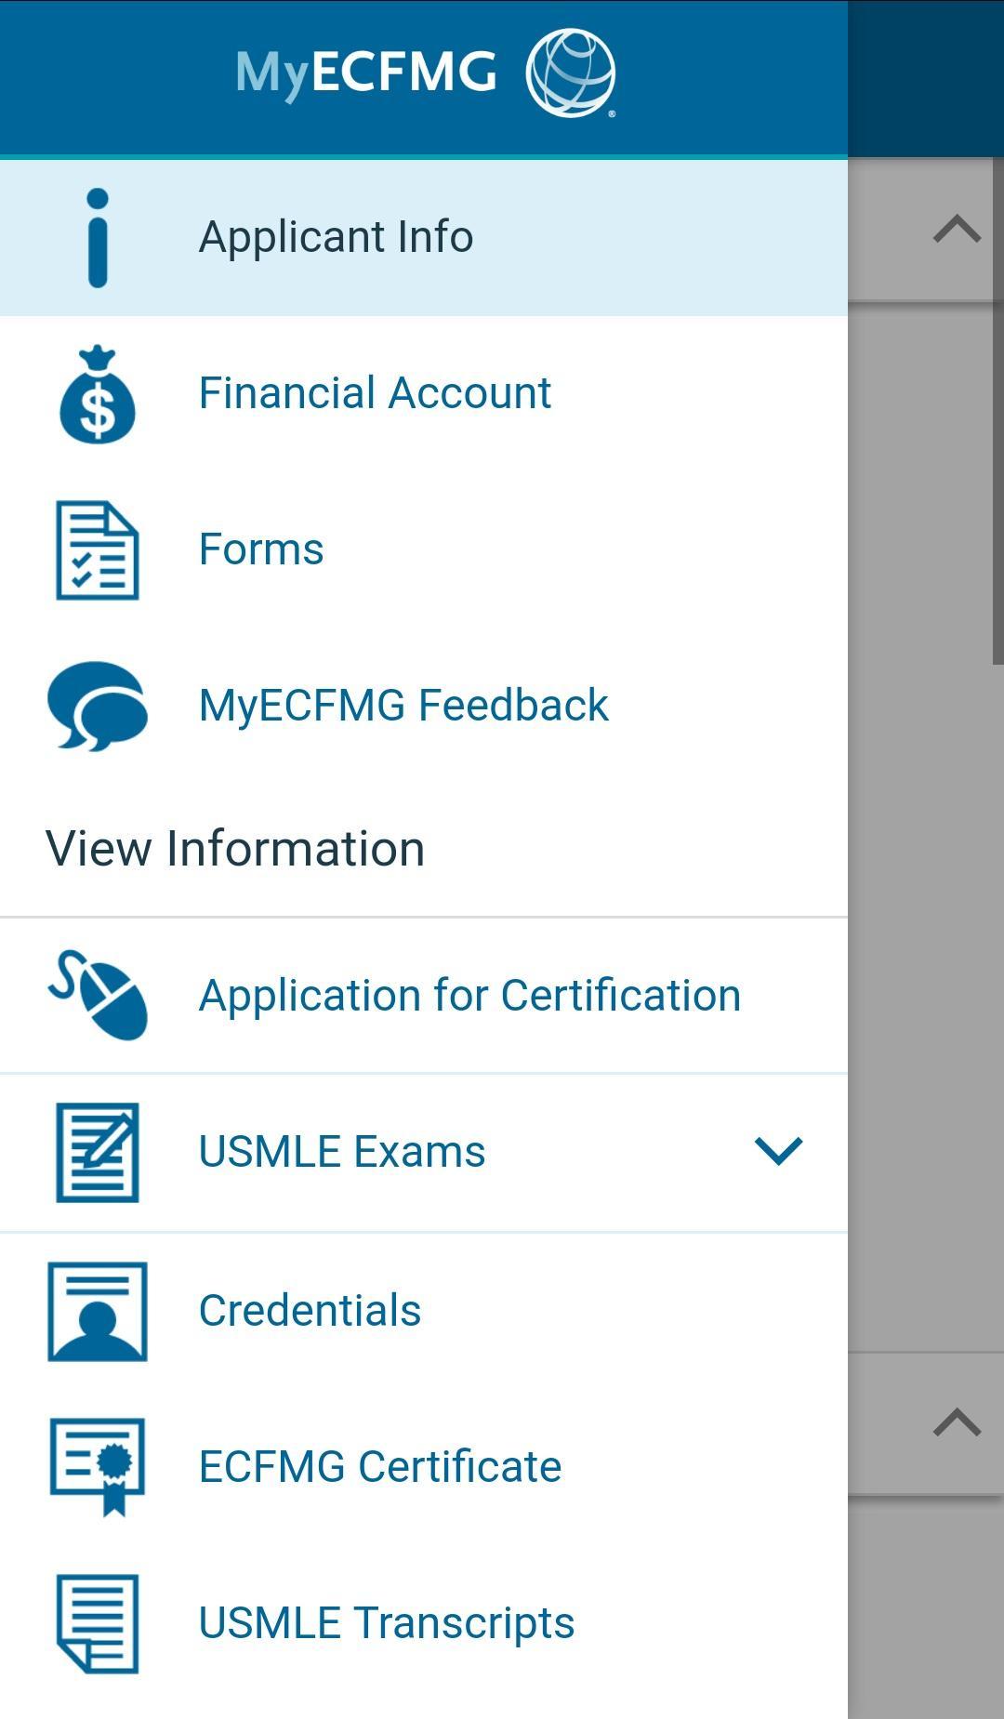Open the MyECFMG Feedback link
Screen dimensions: 1004x1719
pos(403,706)
